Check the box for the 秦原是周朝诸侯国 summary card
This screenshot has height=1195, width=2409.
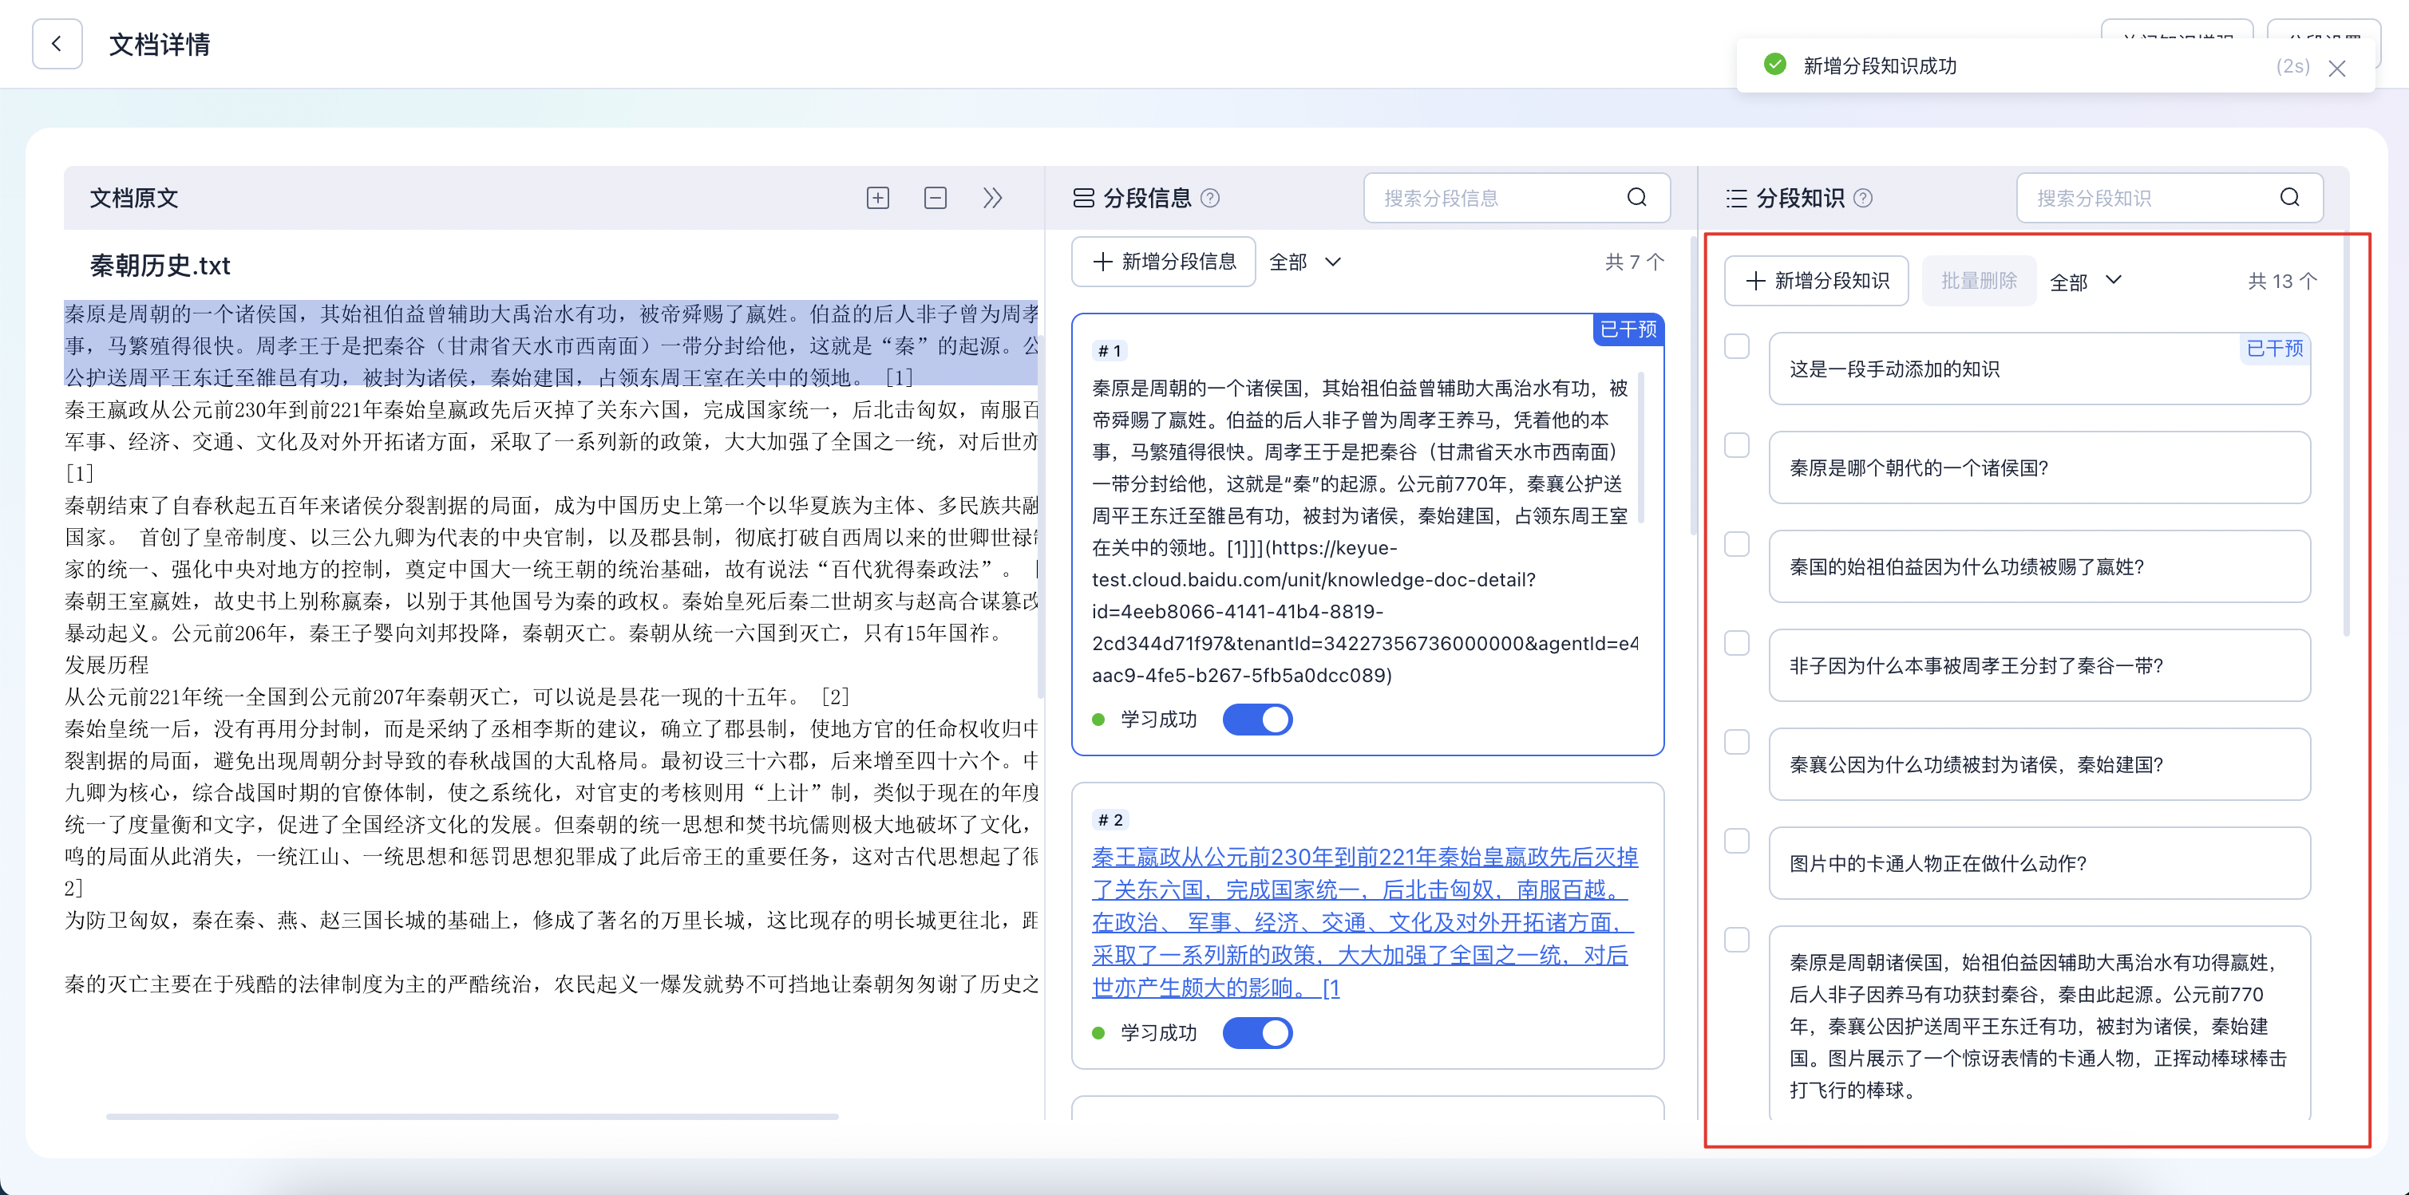pyautogui.click(x=1737, y=940)
